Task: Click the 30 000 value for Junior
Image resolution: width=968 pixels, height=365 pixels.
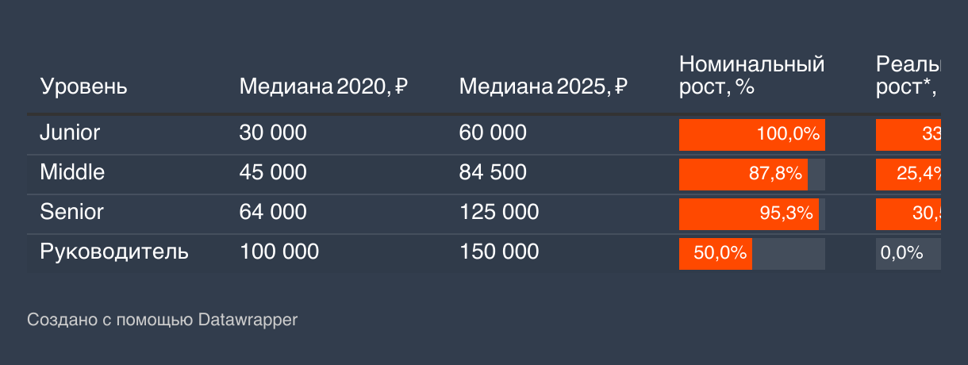Action: [x=273, y=133]
